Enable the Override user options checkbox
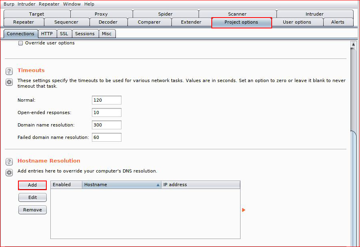Image resolution: width=360 pixels, height=247 pixels. (x=21, y=43)
